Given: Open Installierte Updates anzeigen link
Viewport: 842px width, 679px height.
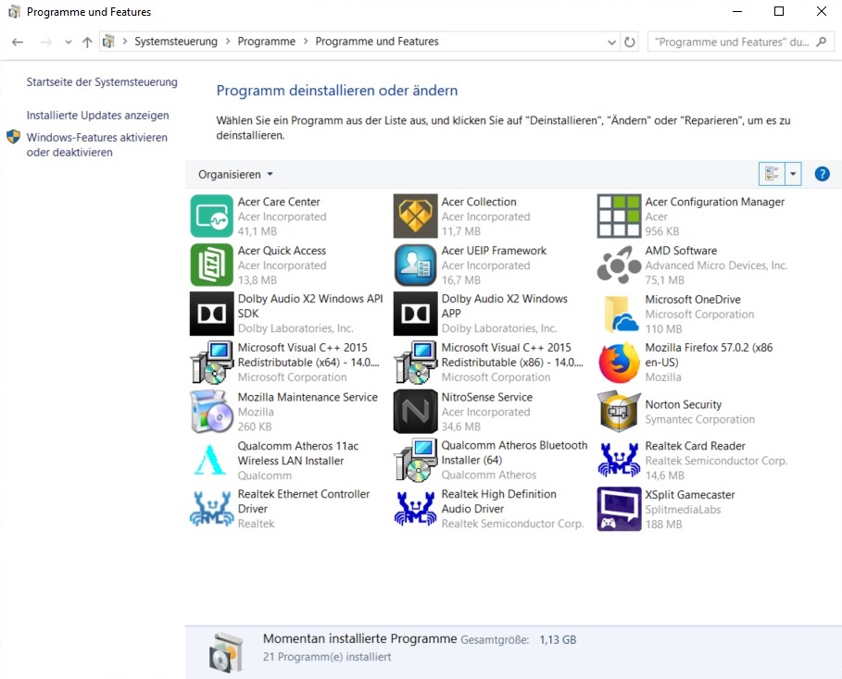Looking at the screenshot, I should (98, 116).
